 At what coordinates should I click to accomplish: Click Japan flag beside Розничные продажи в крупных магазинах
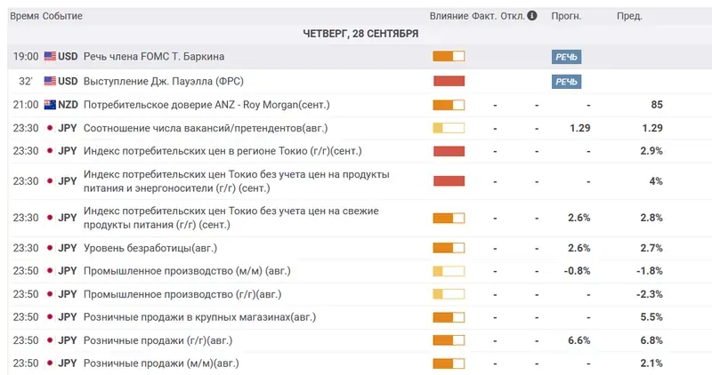[x=50, y=317]
